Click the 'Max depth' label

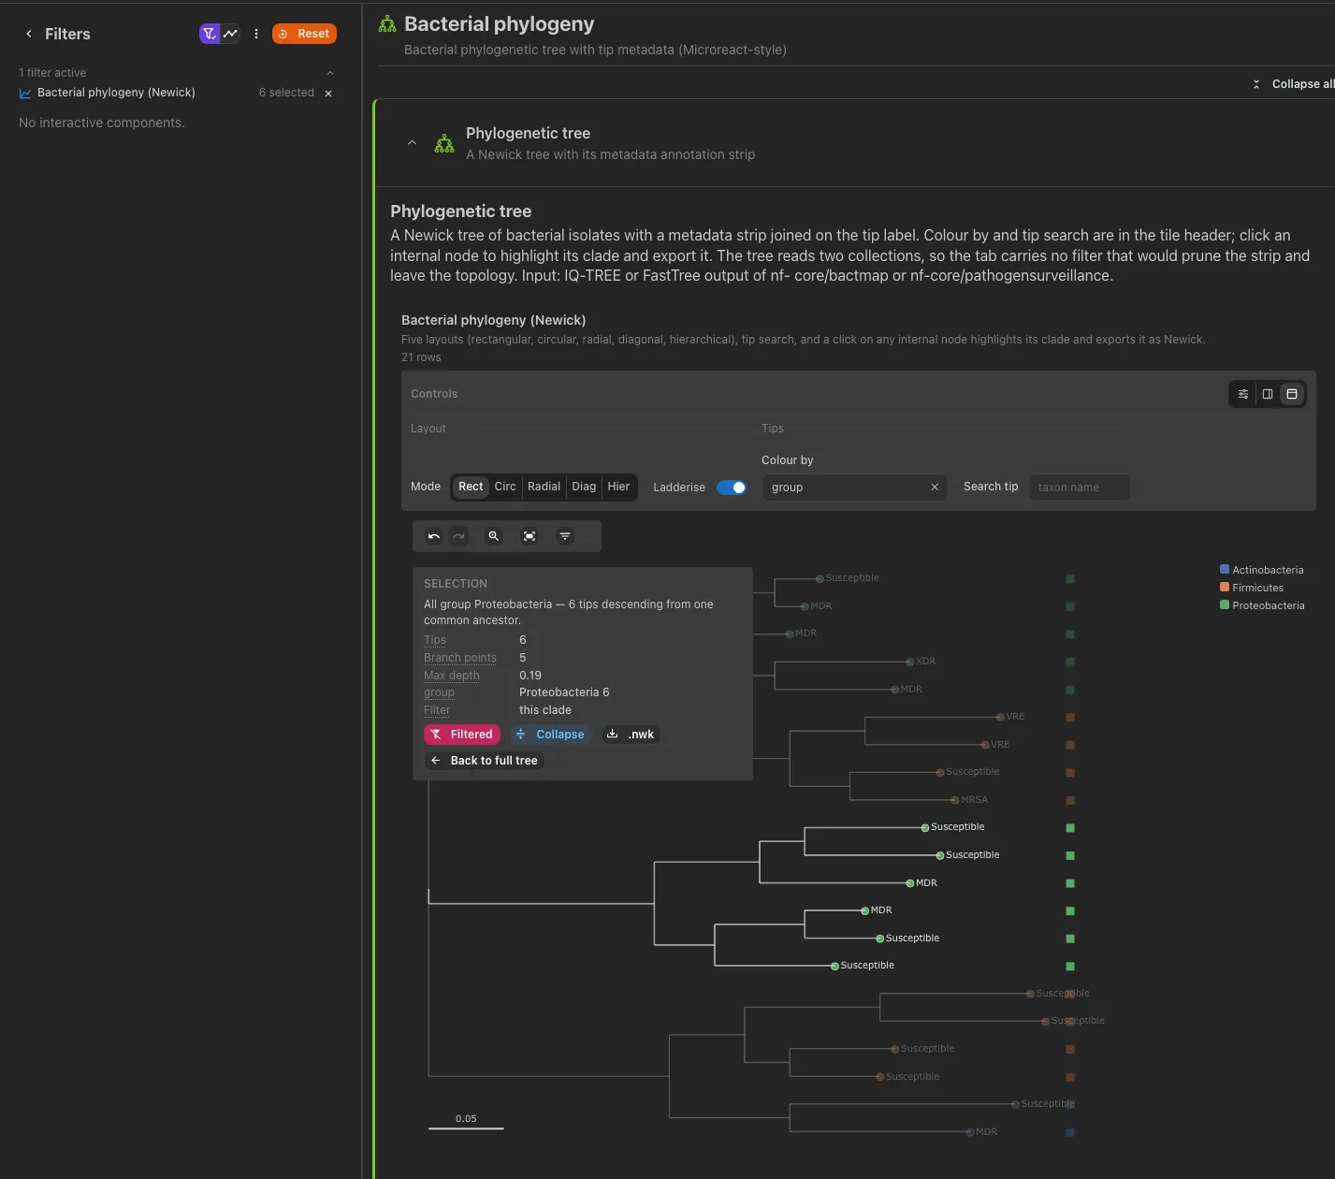(x=452, y=676)
